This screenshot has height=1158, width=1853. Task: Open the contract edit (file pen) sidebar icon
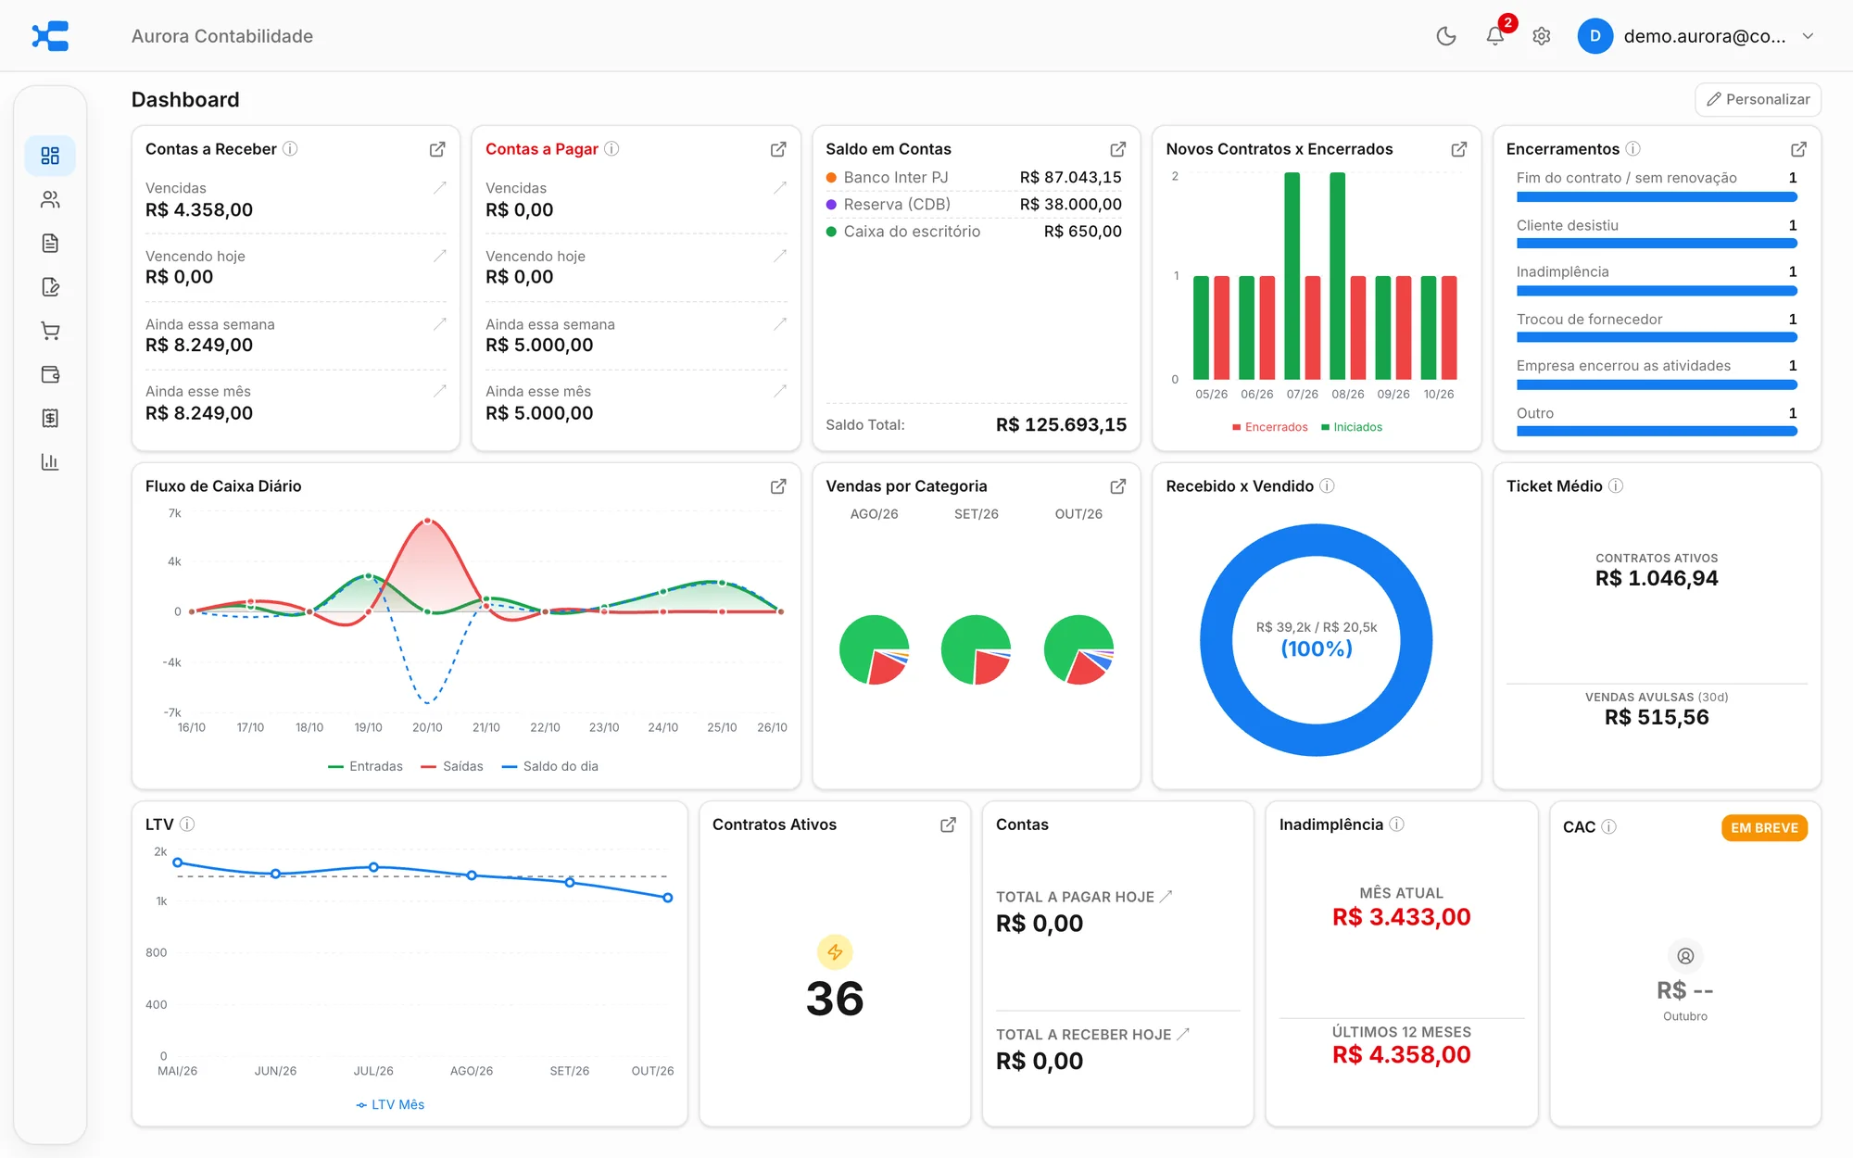tap(50, 287)
